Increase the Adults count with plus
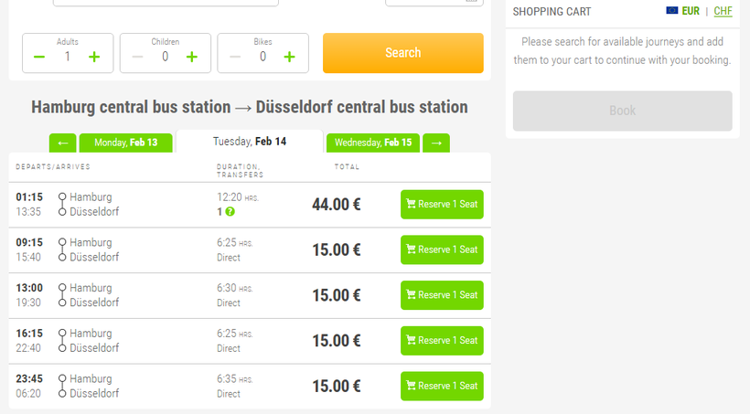Viewport: 750px width, 414px height. 94,57
